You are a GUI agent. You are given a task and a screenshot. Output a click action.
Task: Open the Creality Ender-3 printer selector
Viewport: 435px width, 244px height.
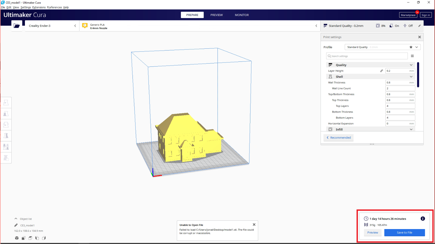tap(52, 26)
